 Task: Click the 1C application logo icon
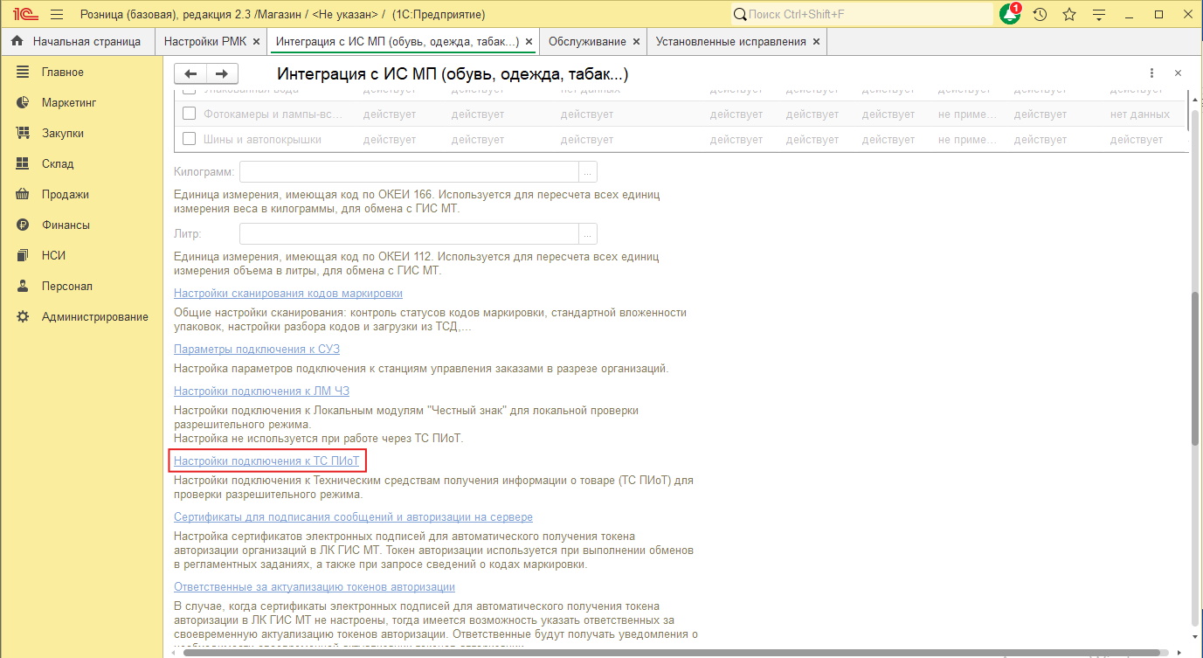24,14
